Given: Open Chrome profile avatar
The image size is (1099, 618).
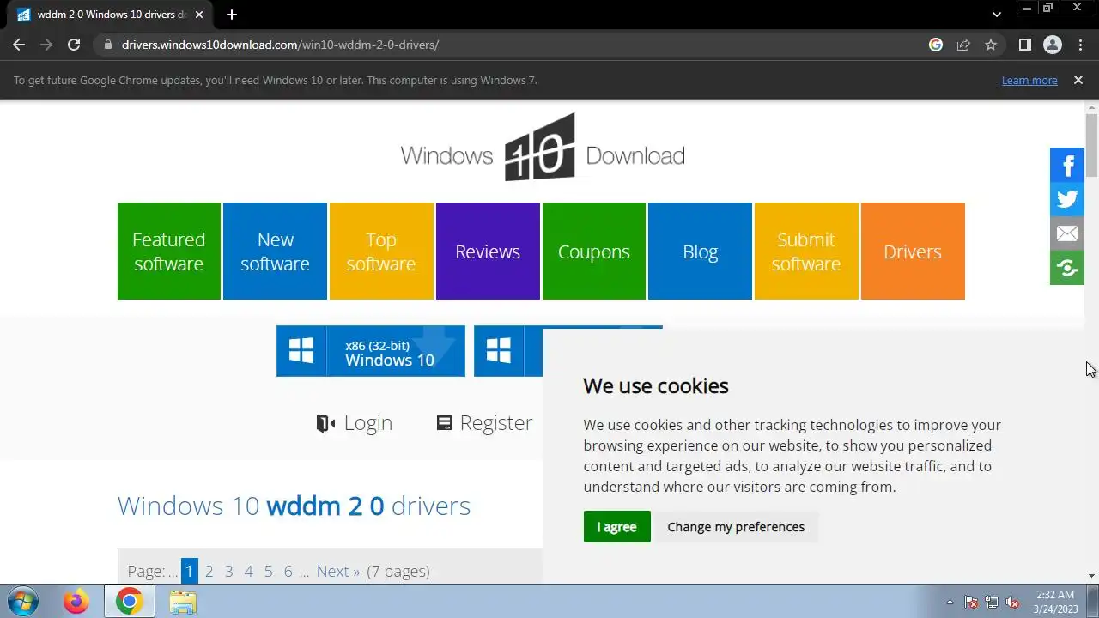Looking at the screenshot, I should [1053, 45].
